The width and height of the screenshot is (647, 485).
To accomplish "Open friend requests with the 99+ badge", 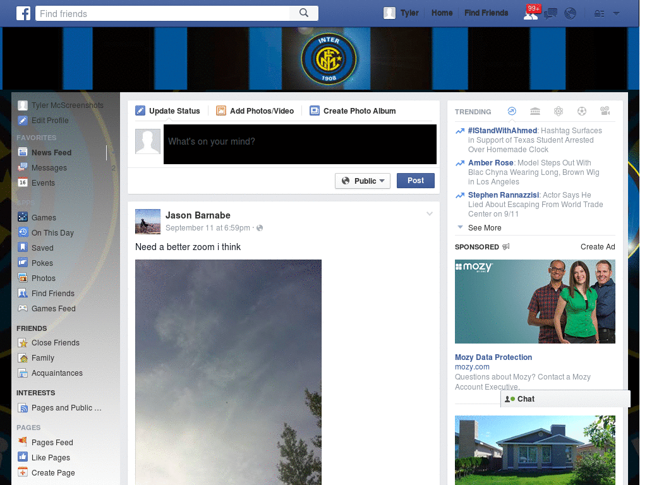I will point(531,13).
